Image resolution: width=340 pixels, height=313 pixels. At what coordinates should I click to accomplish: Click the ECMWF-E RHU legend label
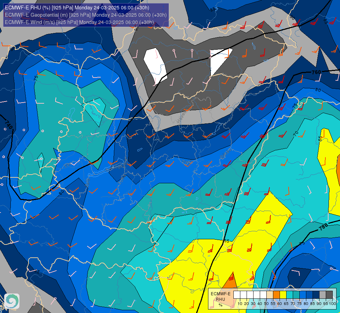click(221, 297)
